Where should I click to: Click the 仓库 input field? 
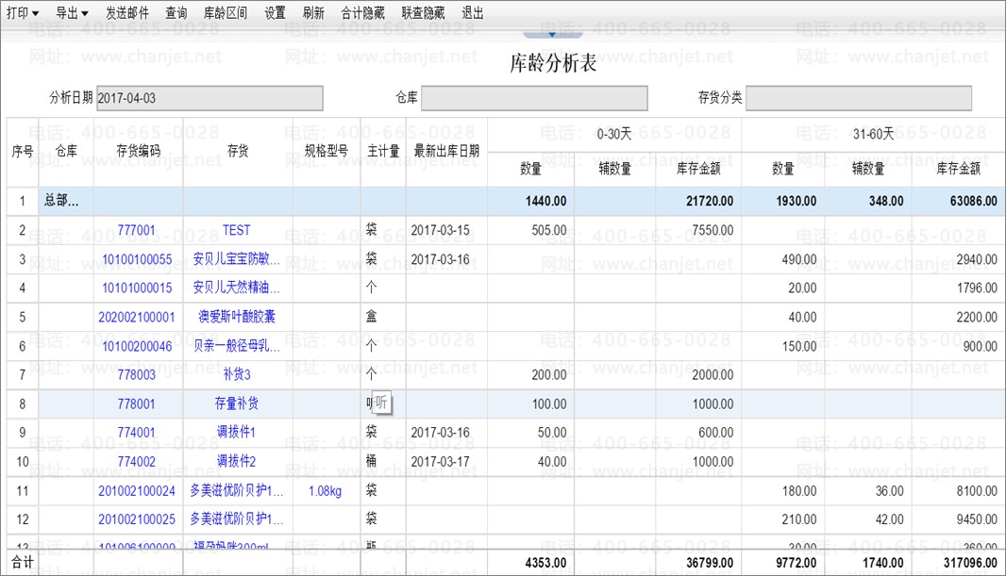pos(534,98)
